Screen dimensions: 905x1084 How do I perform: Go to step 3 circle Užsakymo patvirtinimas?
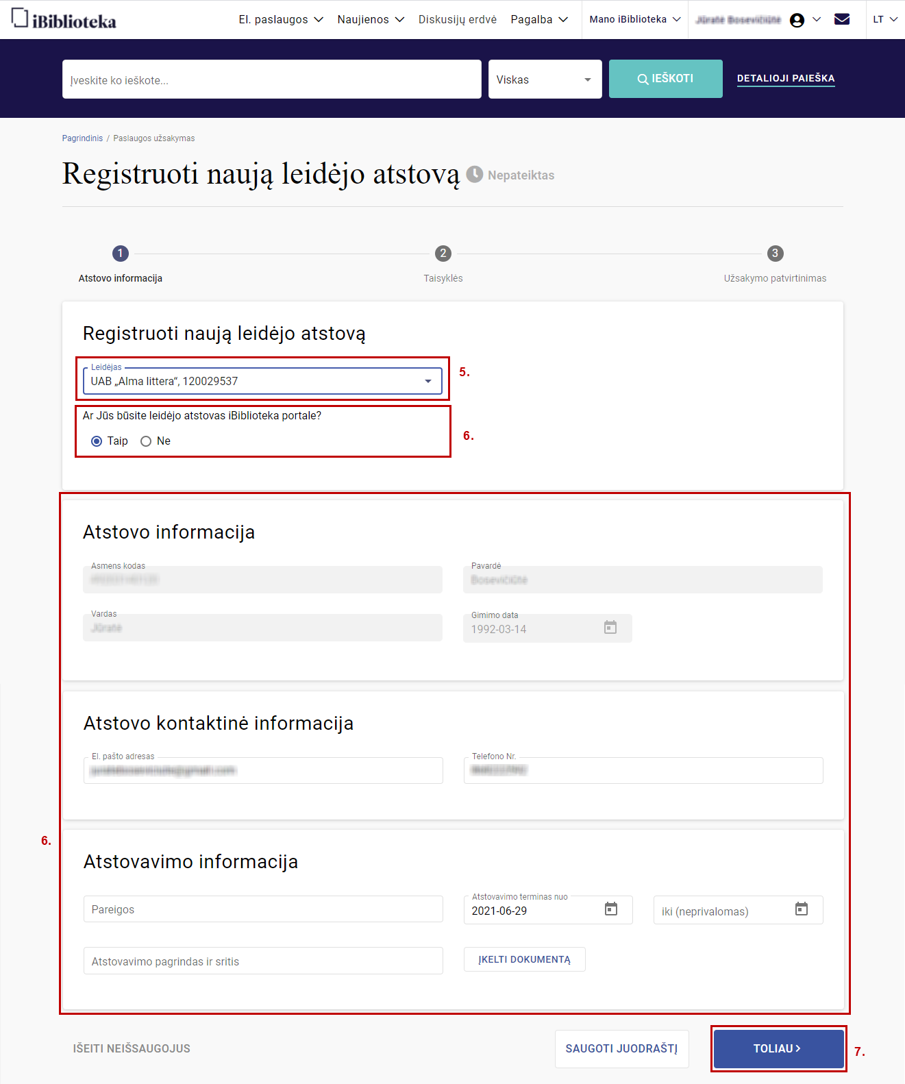(x=775, y=254)
